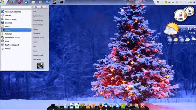The height and width of the screenshot is (110, 196).
Task: Click the green square icon in the system tray
Action: tap(166, 2)
